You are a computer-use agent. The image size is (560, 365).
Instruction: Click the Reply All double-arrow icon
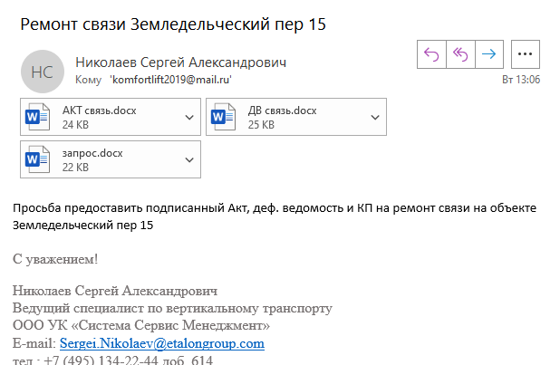460,54
